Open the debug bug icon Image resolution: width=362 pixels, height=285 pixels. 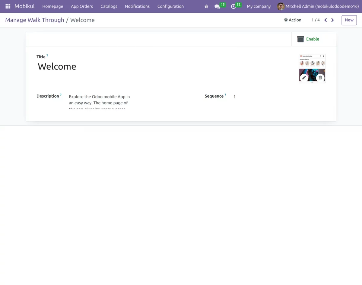[206, 6]
